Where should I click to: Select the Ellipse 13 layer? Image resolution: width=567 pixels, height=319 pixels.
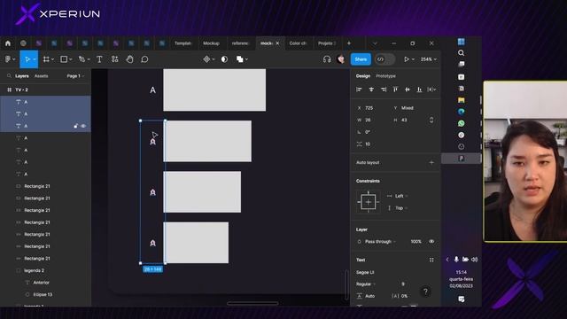[x=43, y=294]
